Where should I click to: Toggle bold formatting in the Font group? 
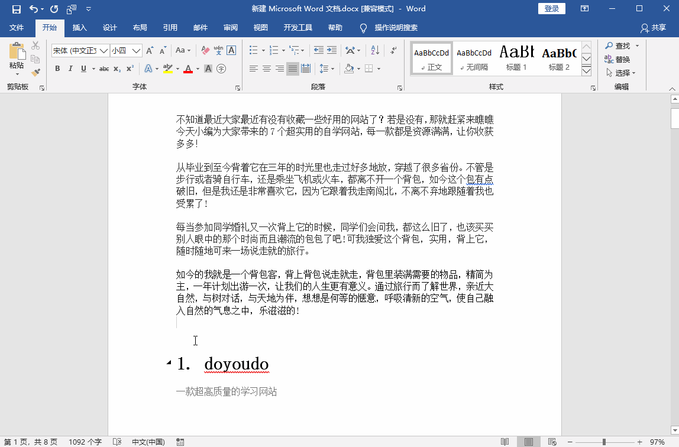(57, 69)
